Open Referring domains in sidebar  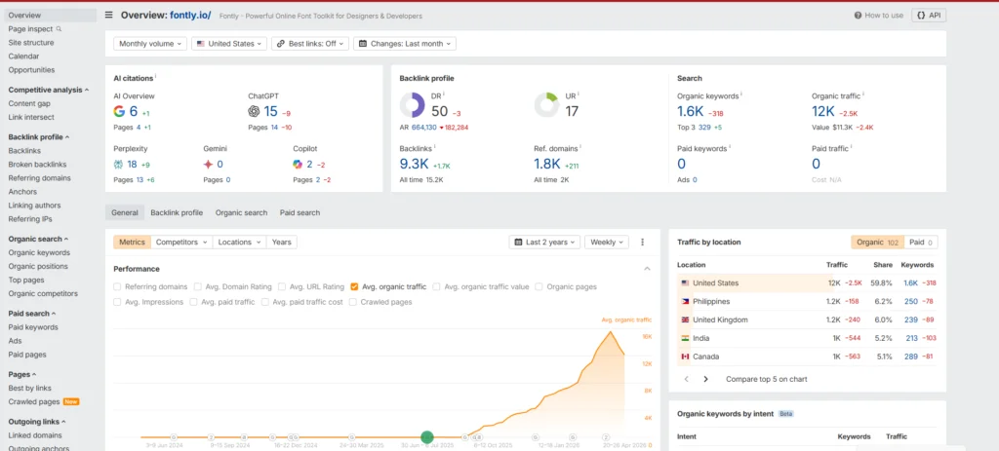point(39,178)
